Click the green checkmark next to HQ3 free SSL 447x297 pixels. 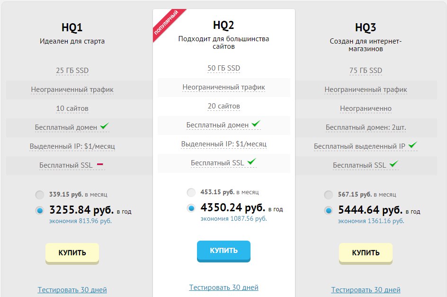click(393, 164)
